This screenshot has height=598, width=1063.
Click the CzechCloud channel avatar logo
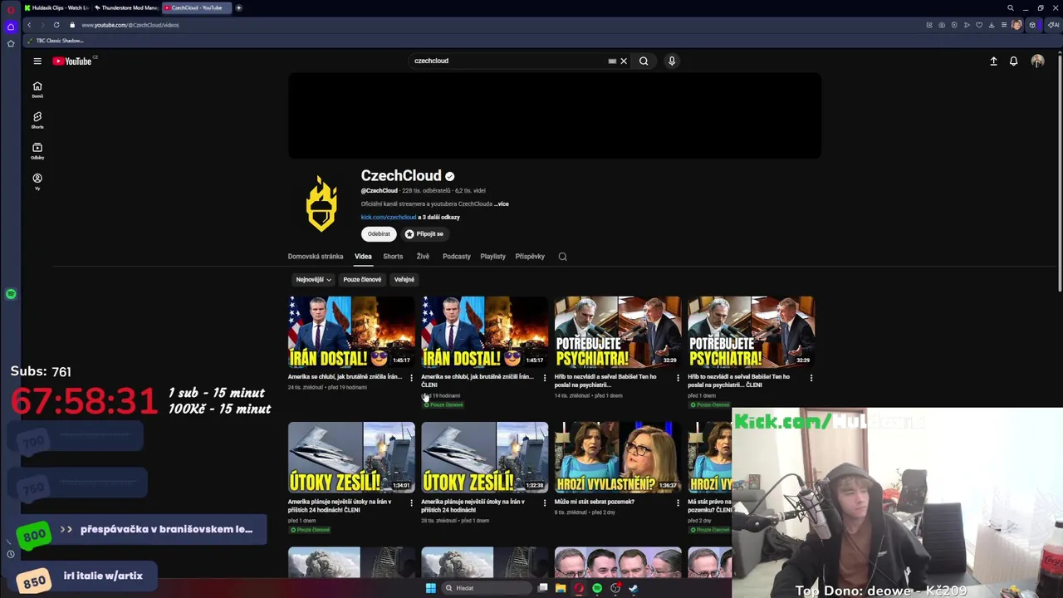[x=321, y=204]
